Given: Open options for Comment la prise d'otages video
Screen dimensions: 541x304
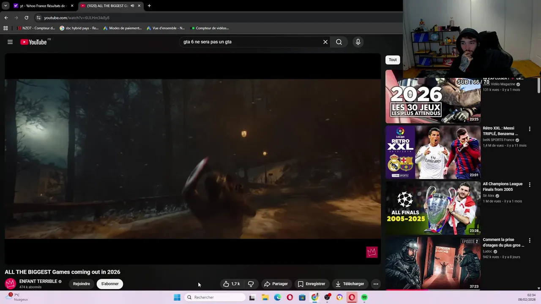Looking at the screenshot, I should click(x=530, y=240).
